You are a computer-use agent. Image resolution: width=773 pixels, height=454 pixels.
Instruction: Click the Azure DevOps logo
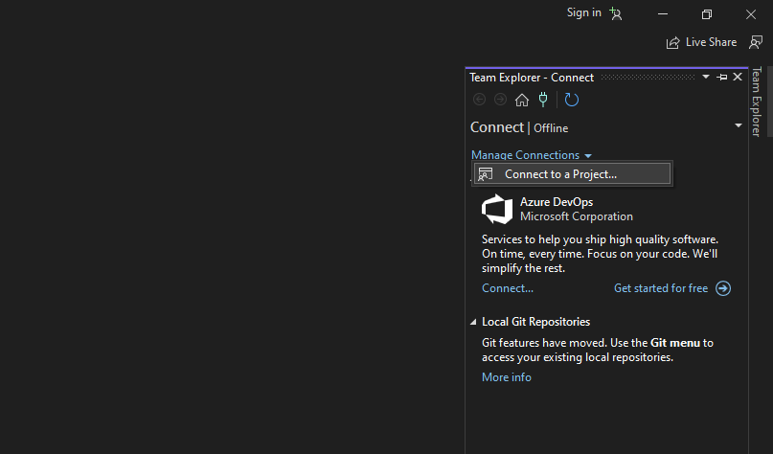click(497, 209)
